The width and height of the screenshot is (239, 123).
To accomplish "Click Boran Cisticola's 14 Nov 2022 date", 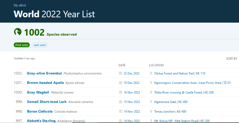I will [132, 112].
